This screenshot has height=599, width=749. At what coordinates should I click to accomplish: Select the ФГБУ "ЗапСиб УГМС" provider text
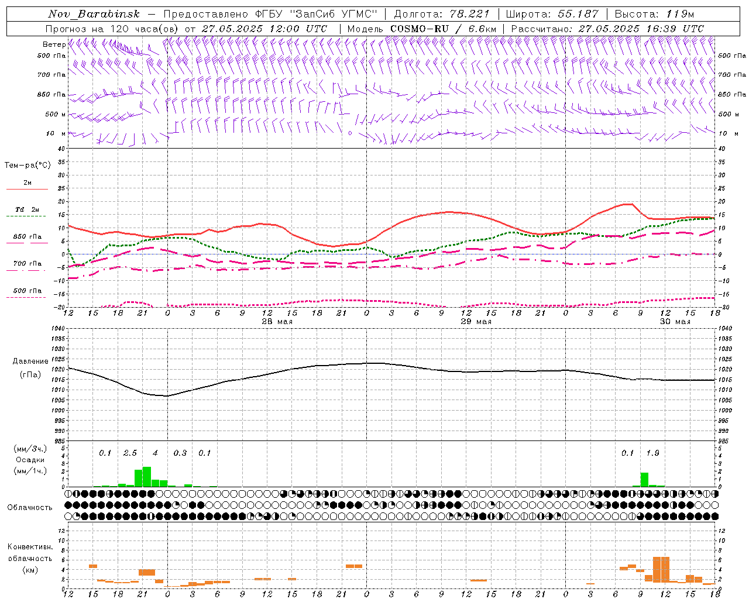click(x=315, y=14)
